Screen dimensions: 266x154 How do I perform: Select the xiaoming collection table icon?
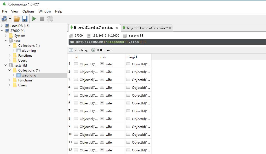coord(19,50)
